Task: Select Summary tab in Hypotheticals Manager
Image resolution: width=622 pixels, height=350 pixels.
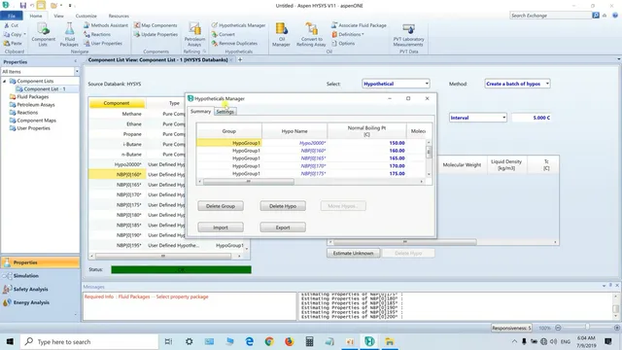Action: point(200,112)
